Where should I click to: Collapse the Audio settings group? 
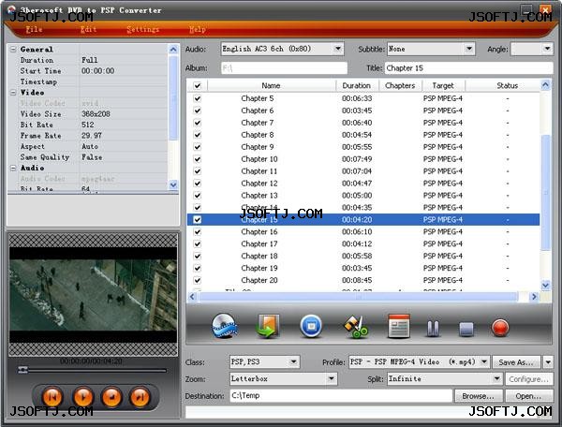13,168
